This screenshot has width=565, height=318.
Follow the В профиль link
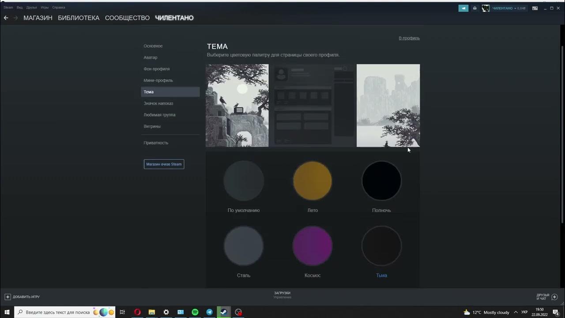click(x=409, y=38)
